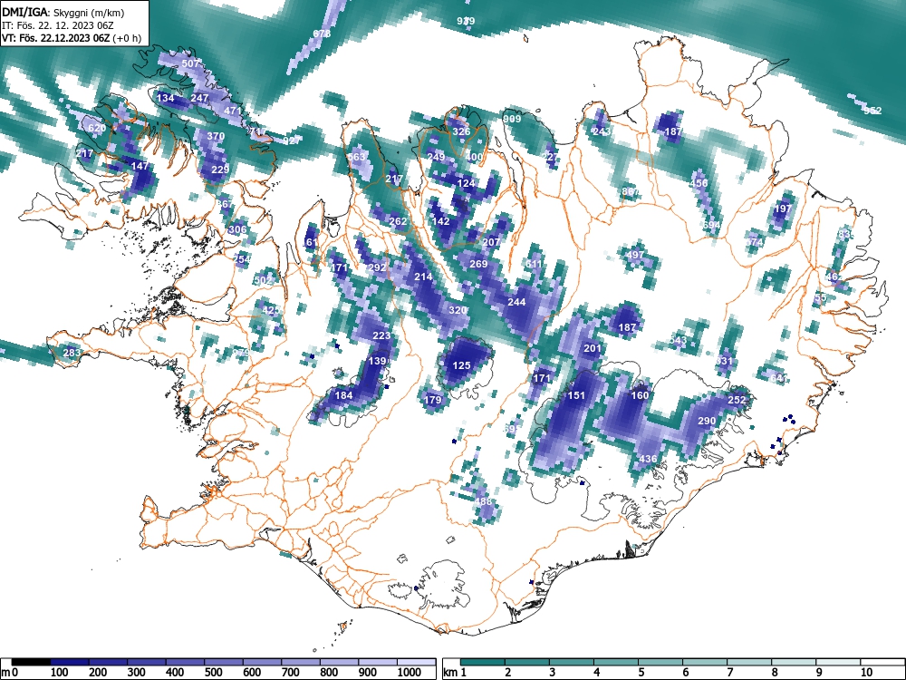Click the visibility value 214
906x680 pixels.
pos(423,277)
